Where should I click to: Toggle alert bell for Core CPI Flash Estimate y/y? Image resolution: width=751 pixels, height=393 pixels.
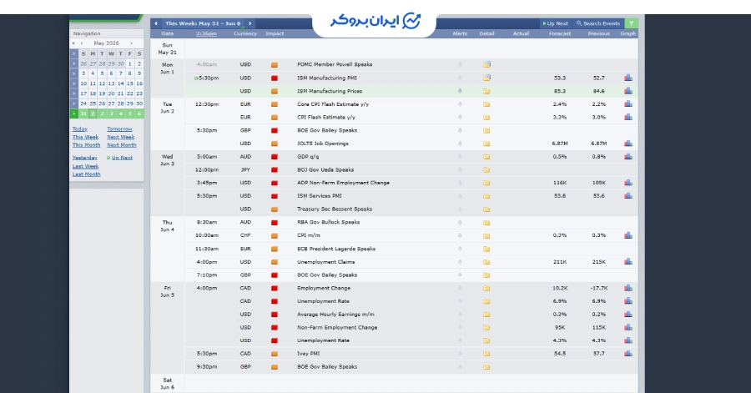click(x=460, y=103)
